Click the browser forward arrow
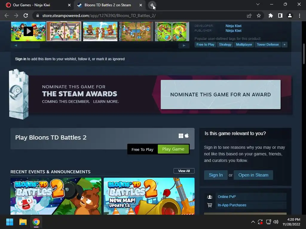The width and height of the screenshot is (306, 229). 16,16
